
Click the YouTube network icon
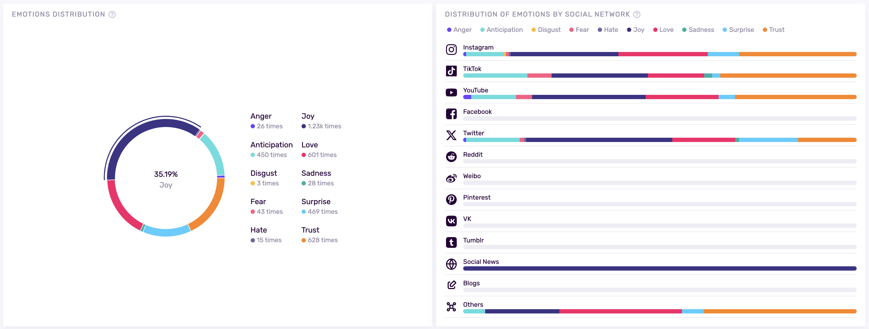[x=451, y=92]
